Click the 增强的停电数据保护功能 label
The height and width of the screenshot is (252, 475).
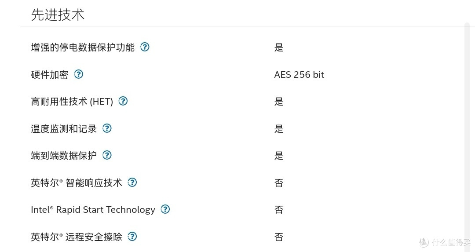coord(83,47)
